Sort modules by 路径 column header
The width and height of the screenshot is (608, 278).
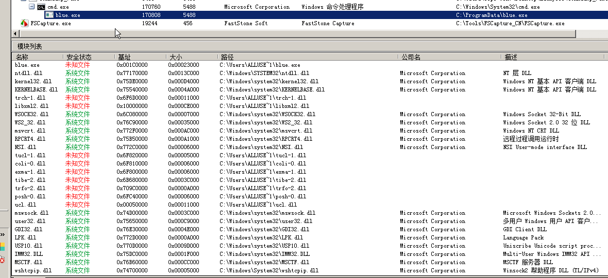click(x=308, y=57)
